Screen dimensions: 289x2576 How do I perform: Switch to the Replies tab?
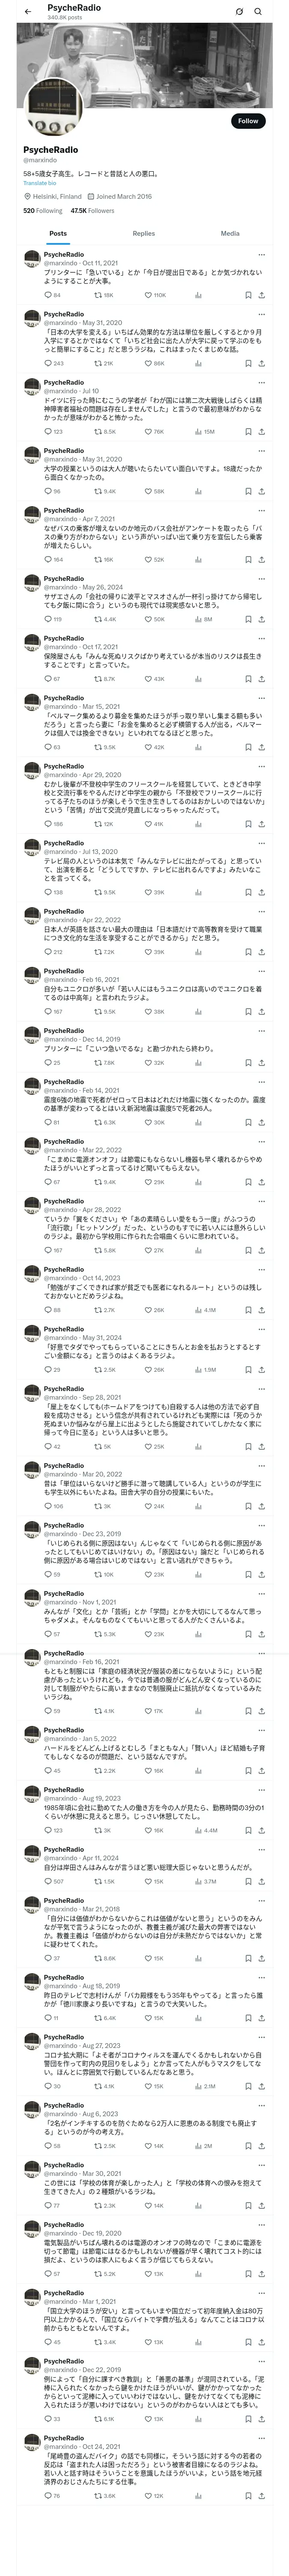click(x=143, y=233)
